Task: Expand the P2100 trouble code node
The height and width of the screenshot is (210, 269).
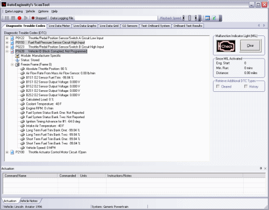Action: pos(7,152)
